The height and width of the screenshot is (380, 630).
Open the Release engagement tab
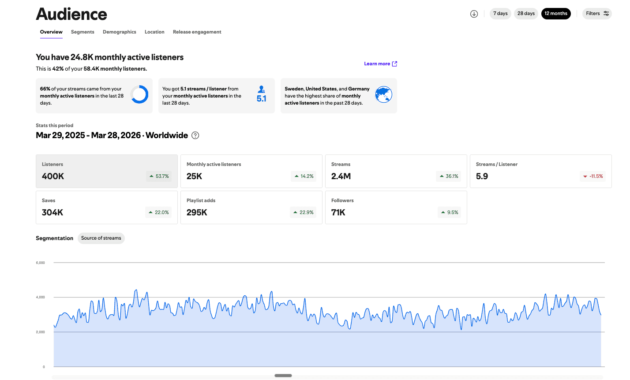(x=197, y=32)
